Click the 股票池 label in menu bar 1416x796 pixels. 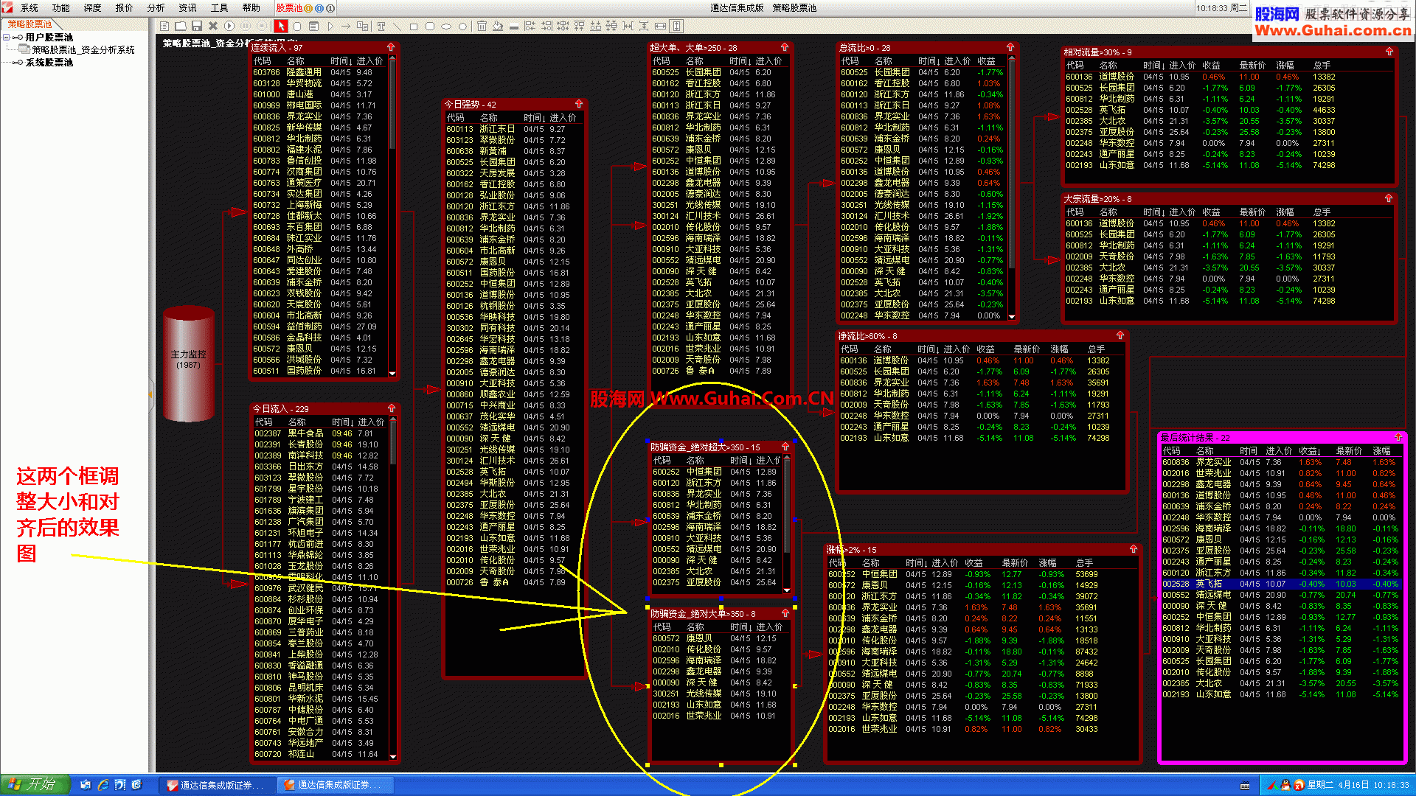tap(289, 8)
